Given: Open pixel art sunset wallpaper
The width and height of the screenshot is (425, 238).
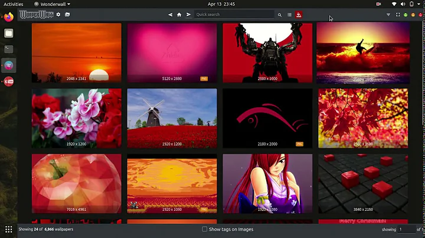Looking at the screenshot, I should coord(172,184).
